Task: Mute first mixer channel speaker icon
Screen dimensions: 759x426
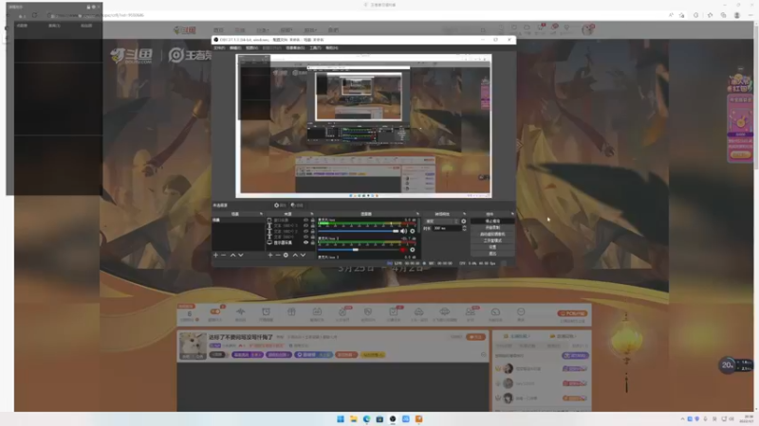Action: pyautogui.click(x=404, y=231)
